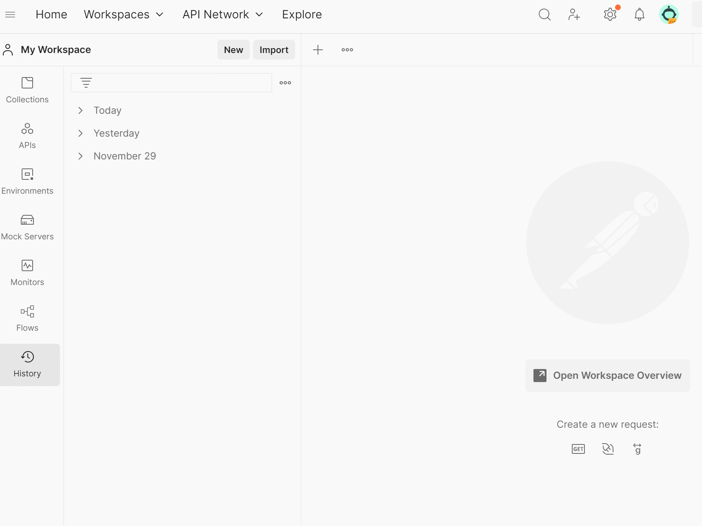Viewport: 702px width, 526px height.
Task: Open the hamburger menu icon
Action: pos(10,15)
